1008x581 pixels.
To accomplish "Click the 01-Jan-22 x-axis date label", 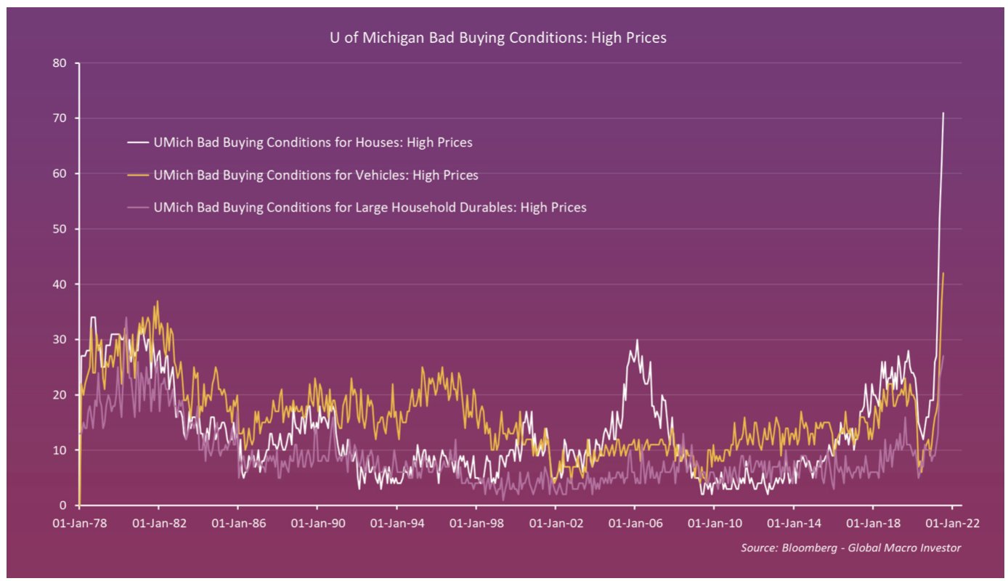I will pyautogui.click(x=952, y=523).
